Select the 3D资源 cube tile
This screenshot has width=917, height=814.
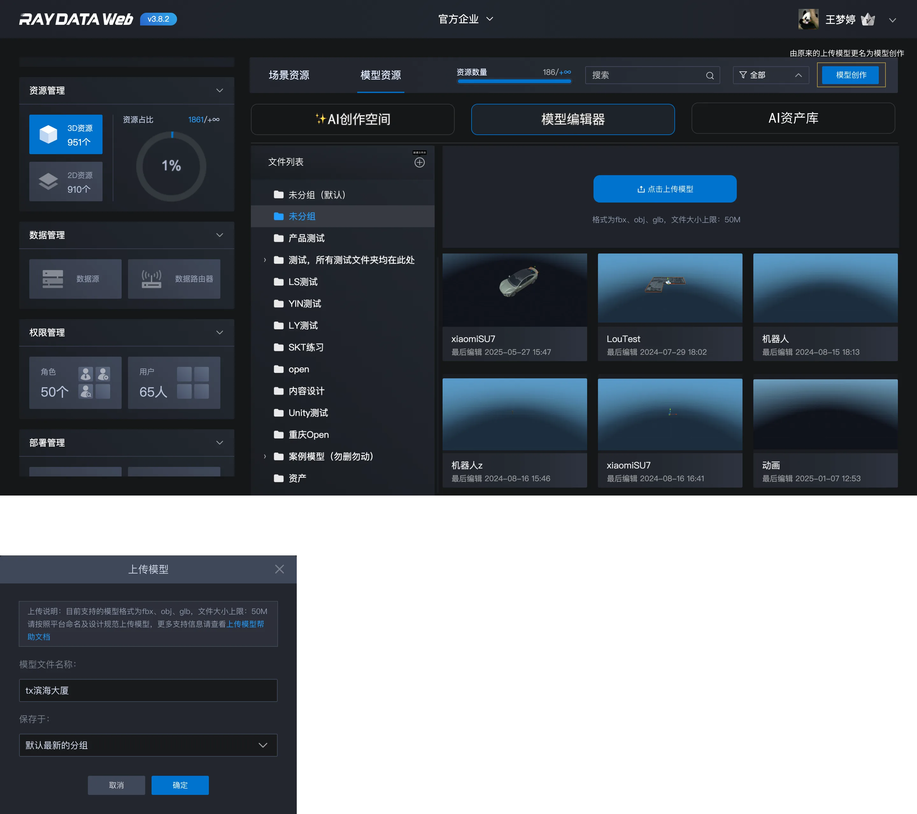[x=66, y=135]
